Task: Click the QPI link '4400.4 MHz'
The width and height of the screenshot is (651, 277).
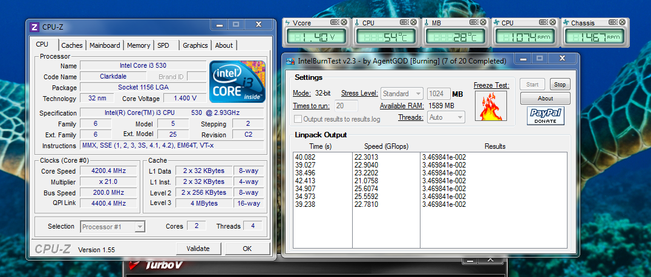Action: coord(108,203)
